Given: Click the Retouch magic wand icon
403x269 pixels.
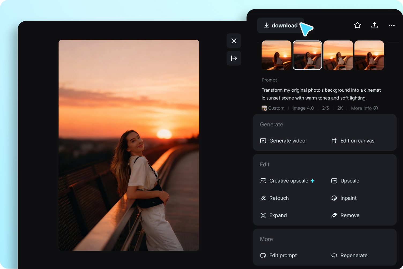Looking at the screenshot, I should (x=263, y=198).
